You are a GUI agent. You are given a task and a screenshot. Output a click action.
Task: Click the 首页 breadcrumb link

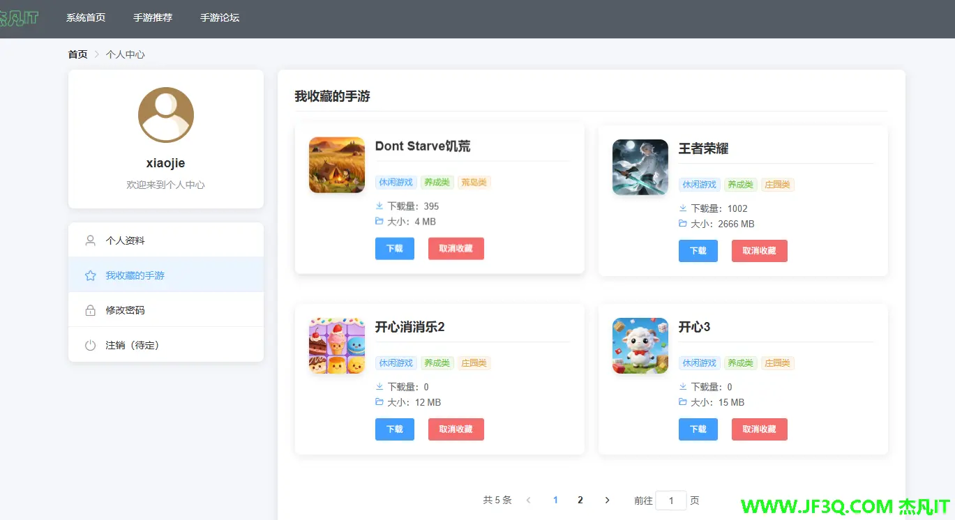[77, 54]
